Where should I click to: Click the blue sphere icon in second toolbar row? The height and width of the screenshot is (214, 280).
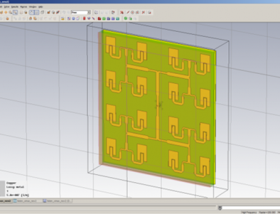(x=73, y=18)
